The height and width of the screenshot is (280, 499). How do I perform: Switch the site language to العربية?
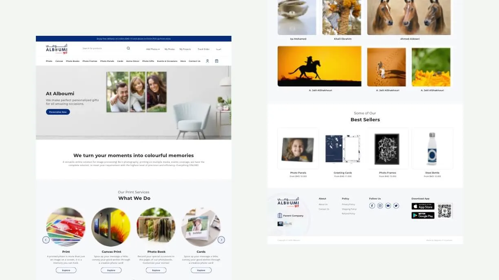(x=219, y=48)
